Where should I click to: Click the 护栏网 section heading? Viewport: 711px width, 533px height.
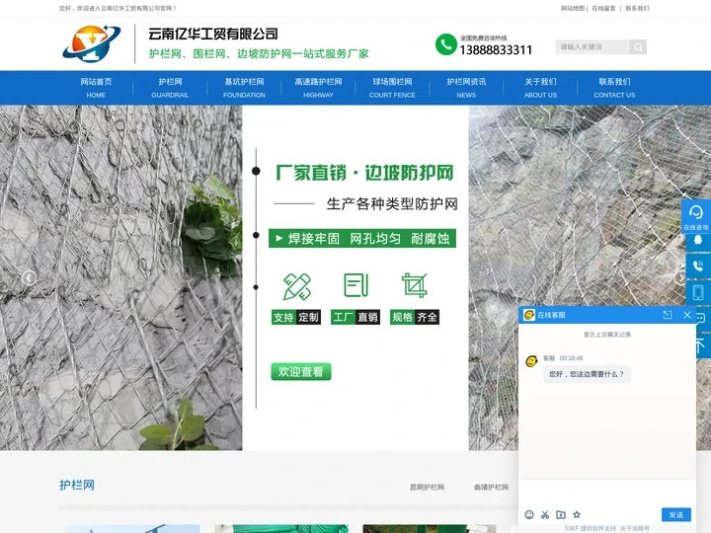pyautogui.click(x=77, y=485)
